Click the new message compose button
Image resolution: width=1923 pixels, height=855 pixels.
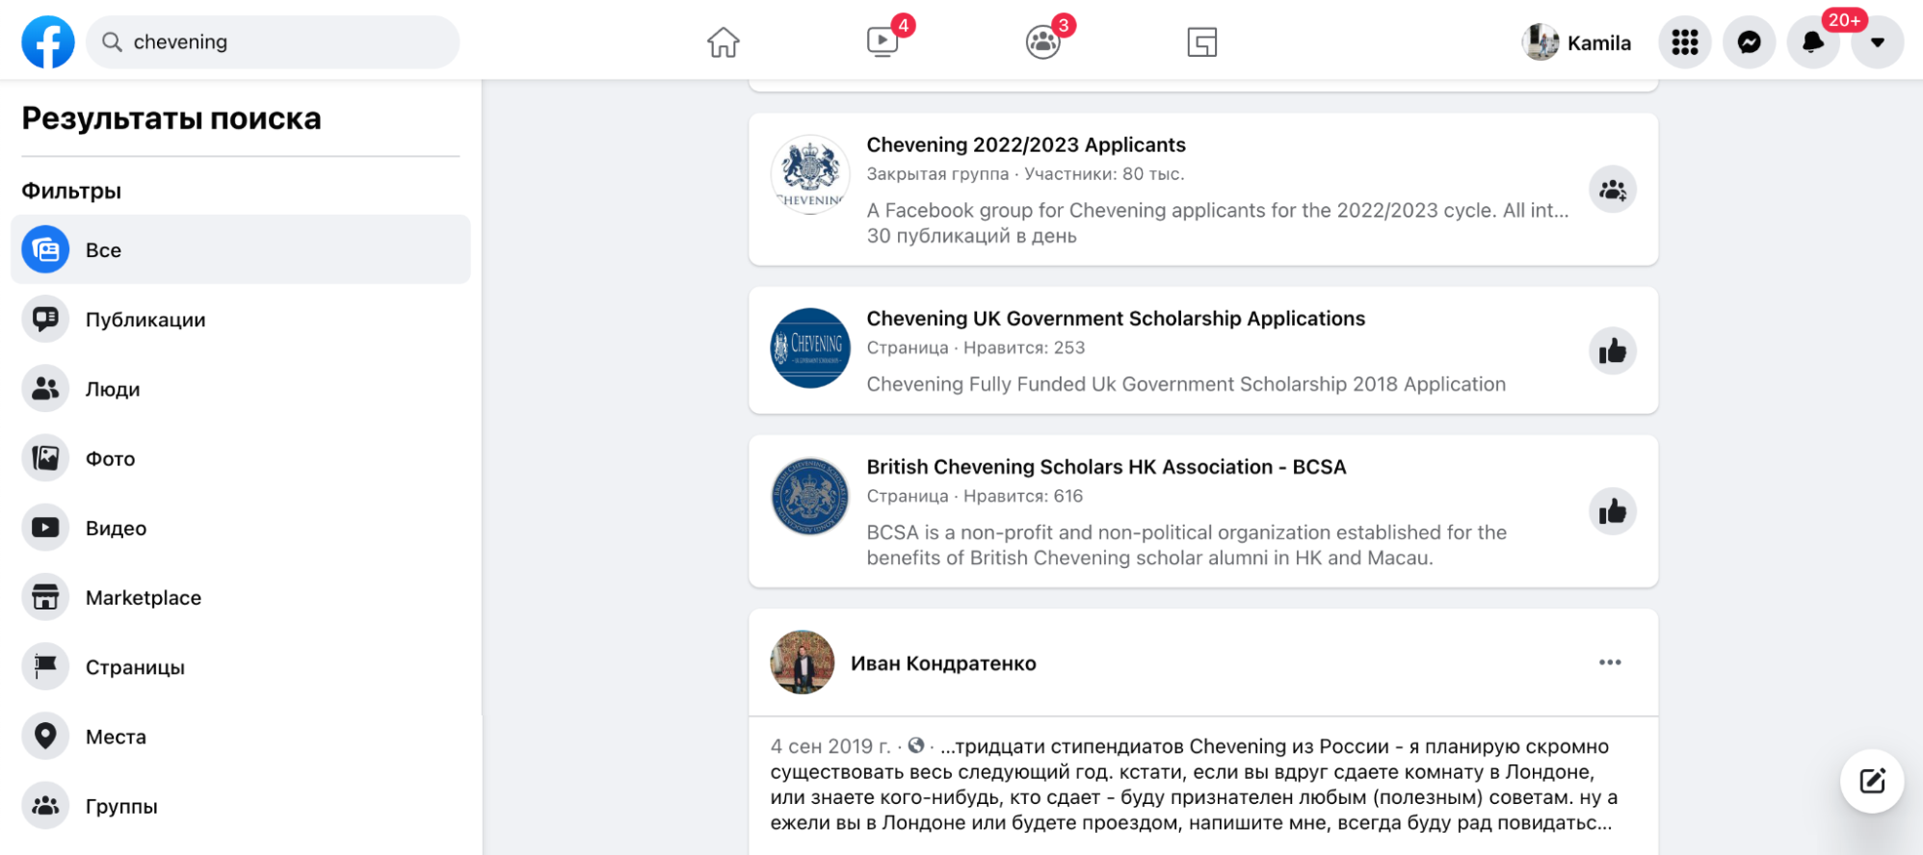coord(1872,781)
